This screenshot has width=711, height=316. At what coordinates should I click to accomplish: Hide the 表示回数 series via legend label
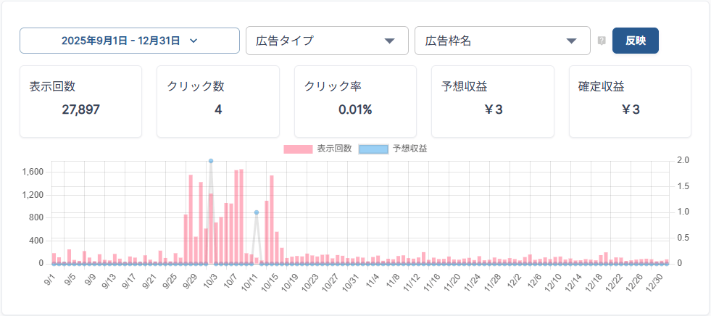[x=334, y=149]
